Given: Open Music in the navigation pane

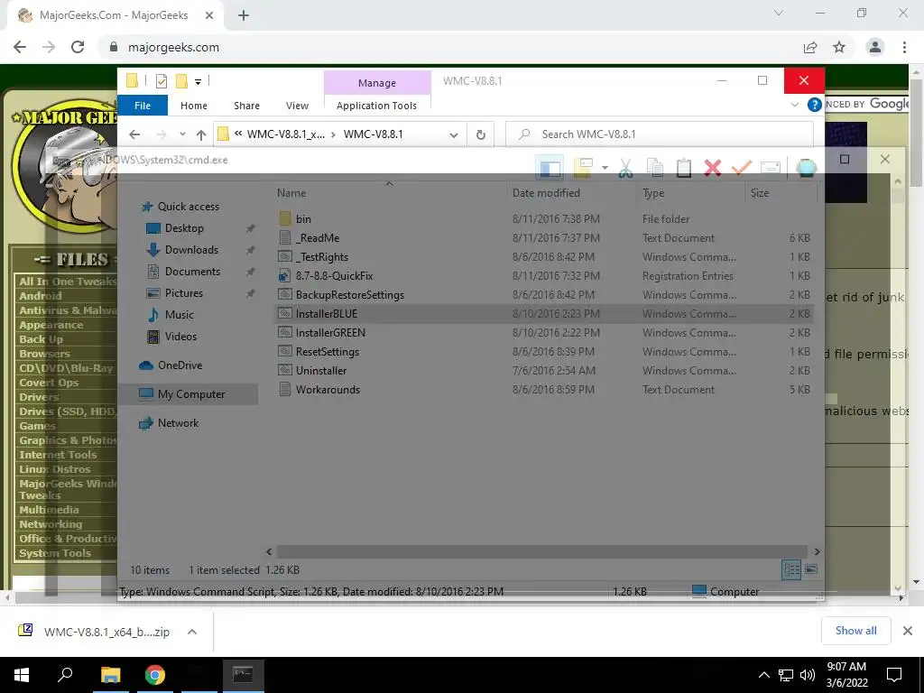Looking at the screenshot, I should click(180, 315).
